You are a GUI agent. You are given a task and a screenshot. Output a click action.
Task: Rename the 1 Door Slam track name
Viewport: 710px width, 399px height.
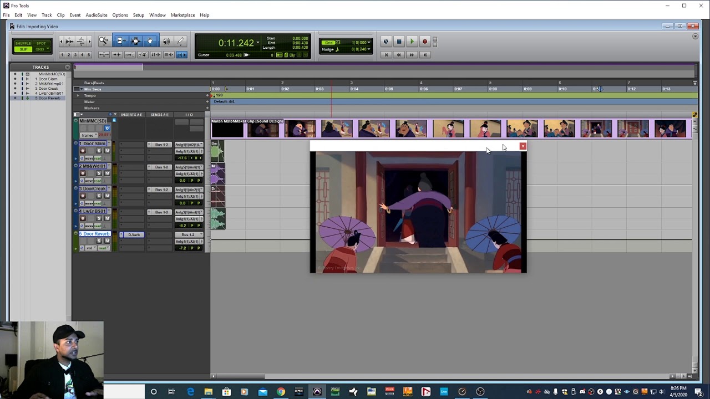pyautogui.click(x=93, y=144)
